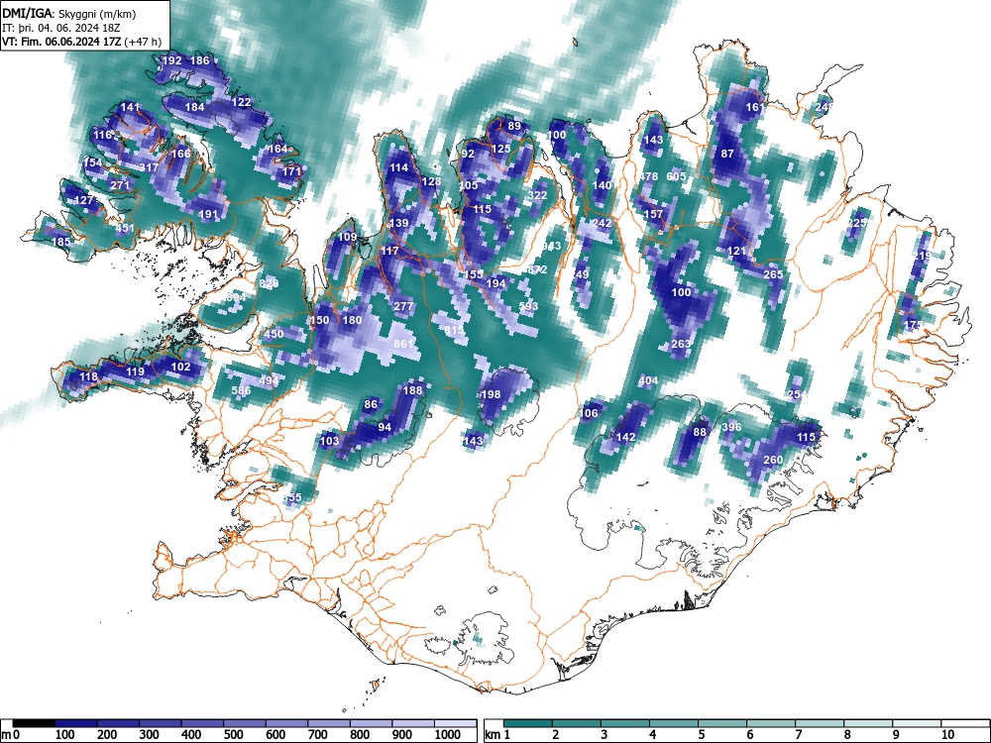Viewport: 991px width, 743px height.
Task: Click the visibility value '102' on Snæfellsnes
Action: [x=180, y=368]
